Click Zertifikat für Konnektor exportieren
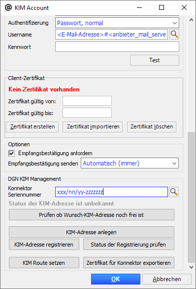Viewport: 196px width, 289px height. coord(129,263)
